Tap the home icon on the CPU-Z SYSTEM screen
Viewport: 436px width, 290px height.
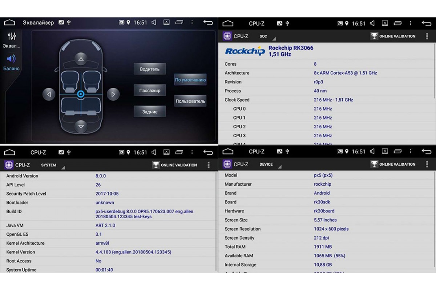[x=9, y=152]
